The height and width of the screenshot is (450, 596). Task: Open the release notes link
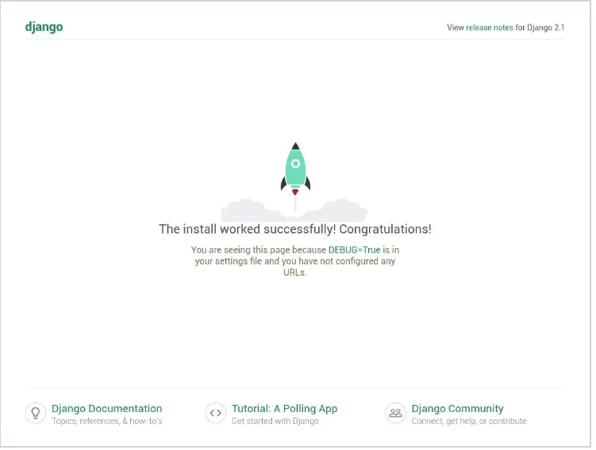[x=490, y=27]
